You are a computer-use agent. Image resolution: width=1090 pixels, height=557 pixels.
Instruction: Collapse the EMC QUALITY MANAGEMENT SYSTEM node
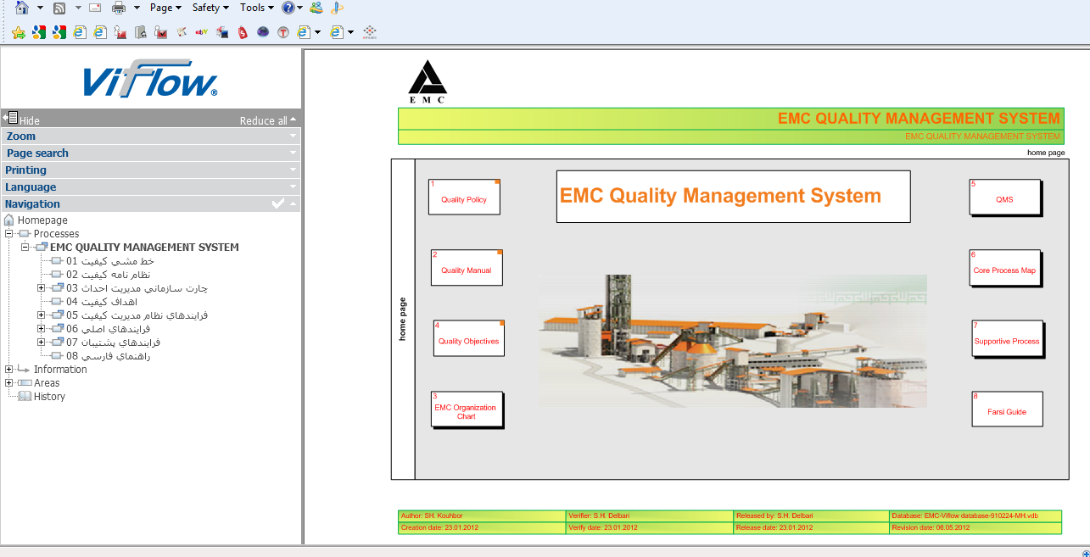click(25, 248)
